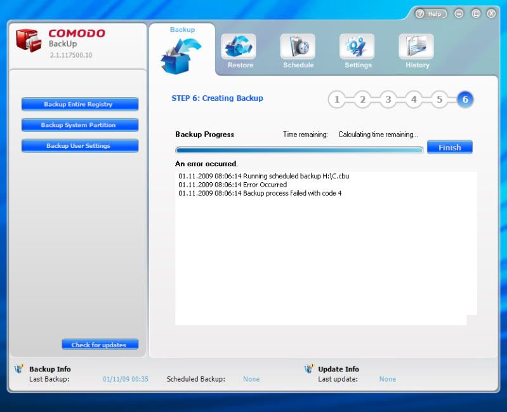
Task: Click the Update Info status icon
Action: click(309, 369)
